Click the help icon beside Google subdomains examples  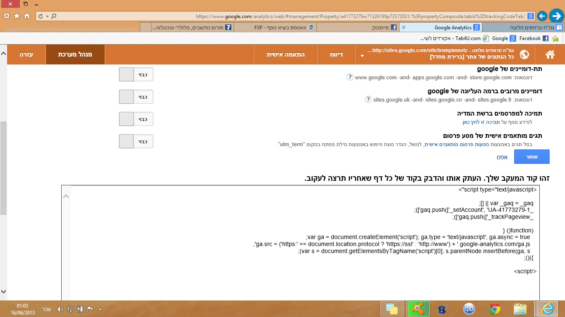350,77
